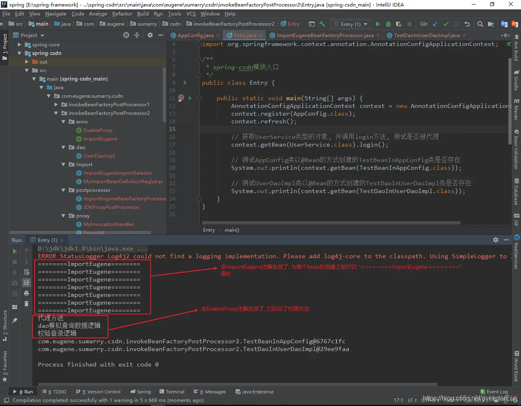Image resolution: width=521 pixels, height=406 pixels.
Task: Dump threads with the camera icon
Action: click(15, 283)
